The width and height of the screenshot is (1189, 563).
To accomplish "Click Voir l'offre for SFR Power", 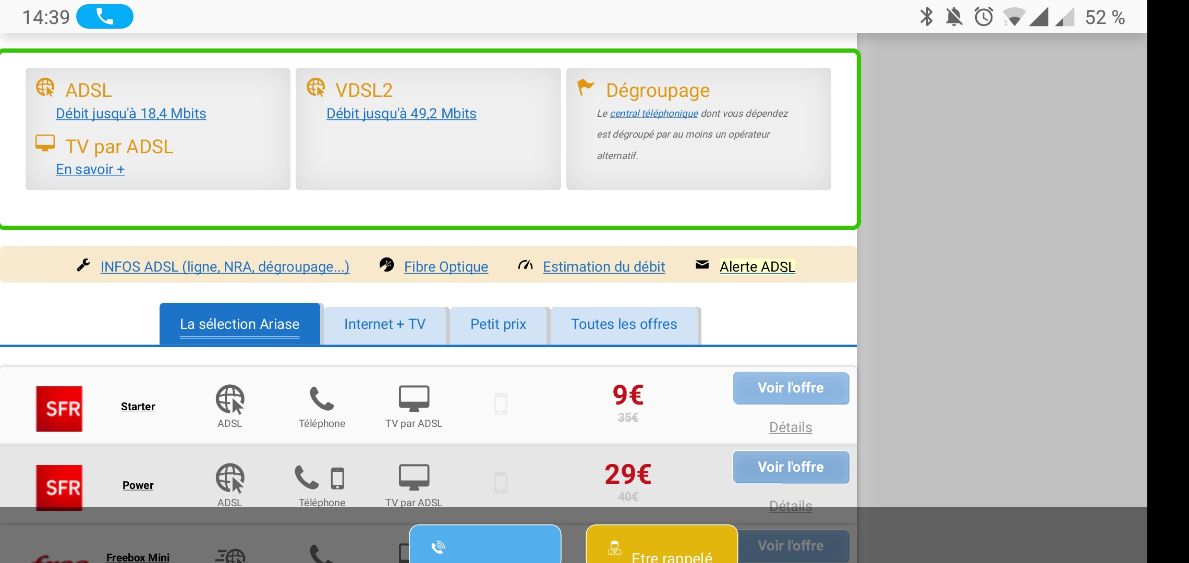I will tap(791, 467).
